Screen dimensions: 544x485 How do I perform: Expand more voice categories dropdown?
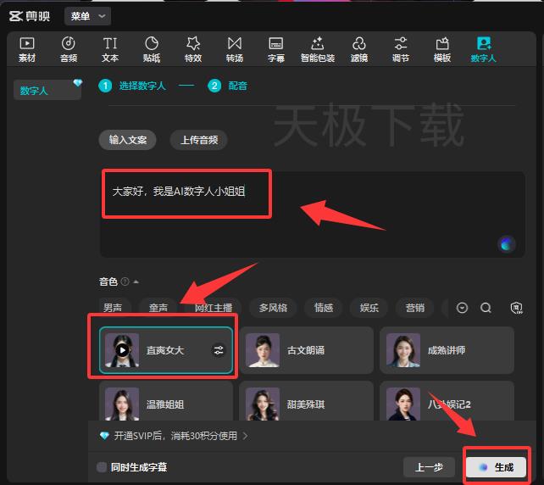click(462, 308)
